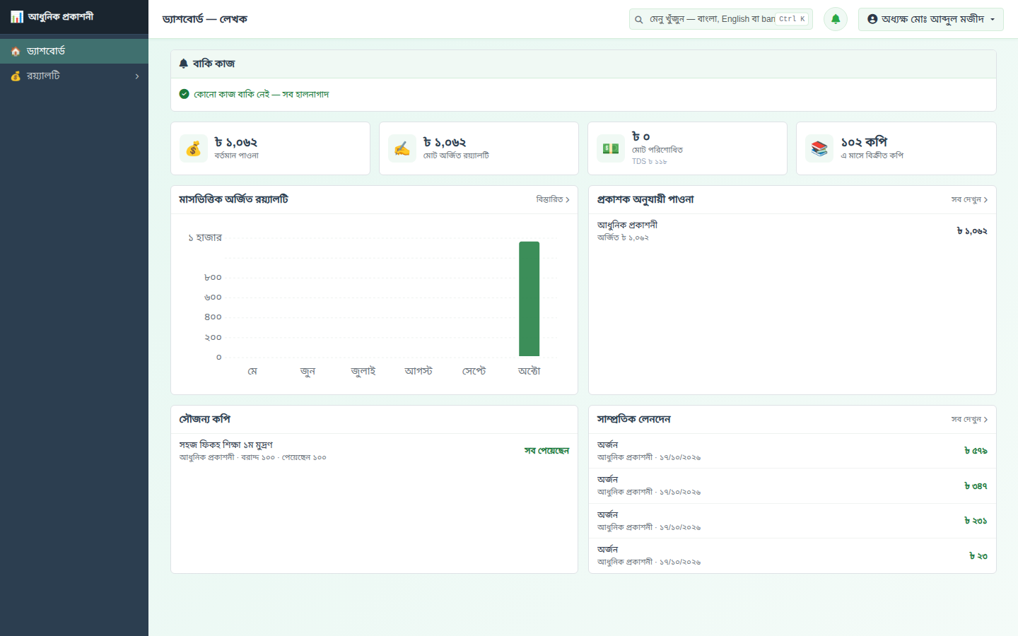Image resolution: width=1018 pixels, height=636 pixels.
Task: Click the transaction amount ৳ ২৩১
Action: click(x=976, y=521)
